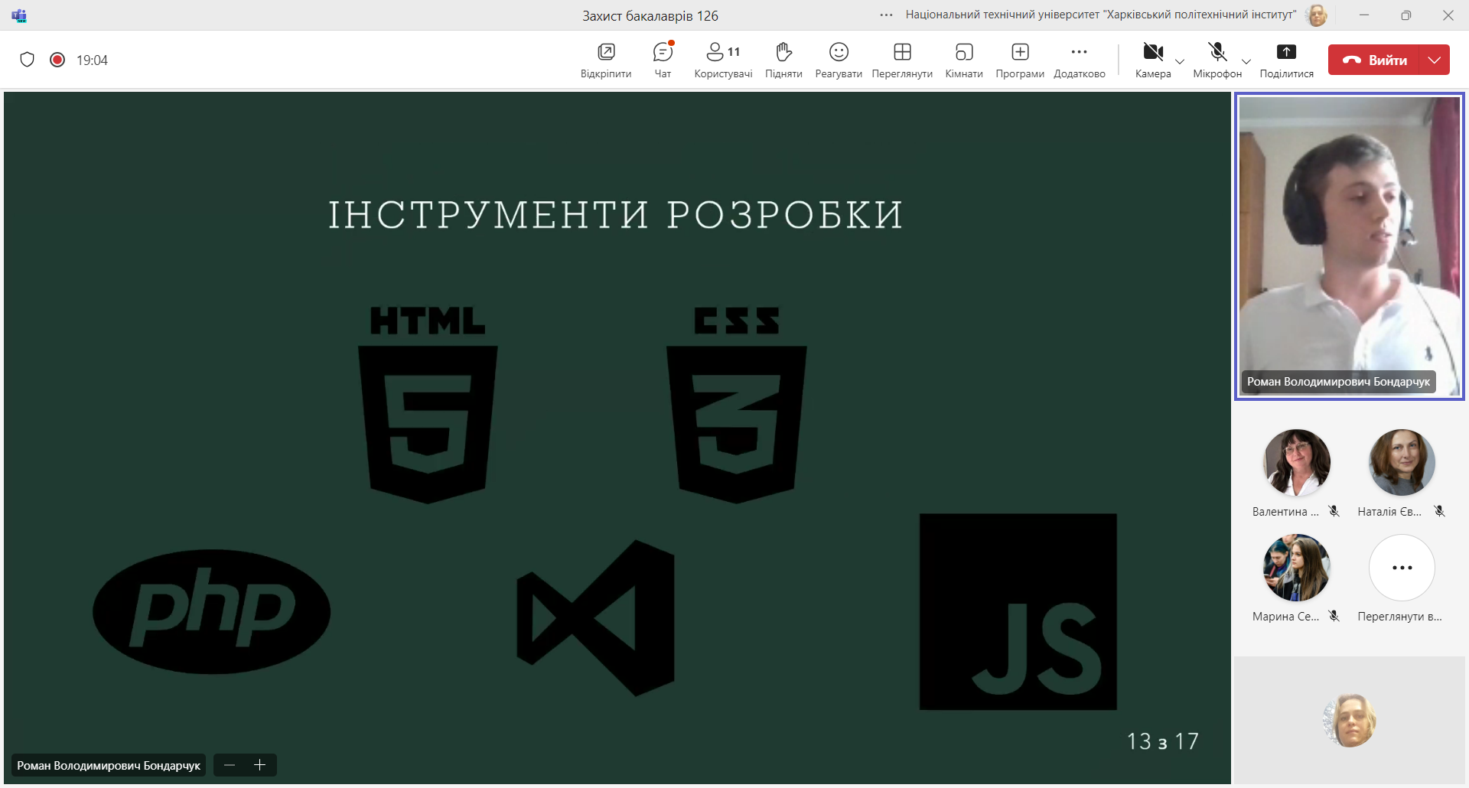This screenshot has width=1469, height=788.
Task: Expand the camera options arrow
Action: (x=1180, y=61)
